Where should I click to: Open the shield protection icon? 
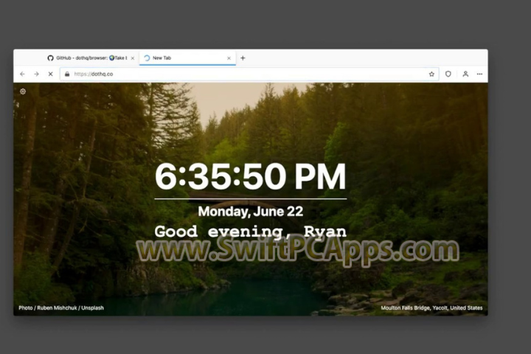pos(448,74)
